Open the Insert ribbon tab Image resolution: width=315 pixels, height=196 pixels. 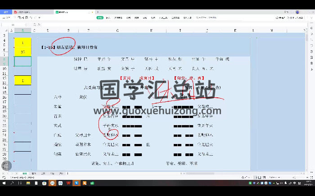(x=108, y=17)
